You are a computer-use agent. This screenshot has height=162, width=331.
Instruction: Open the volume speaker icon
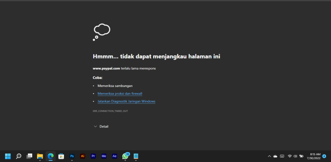point(295,156)
